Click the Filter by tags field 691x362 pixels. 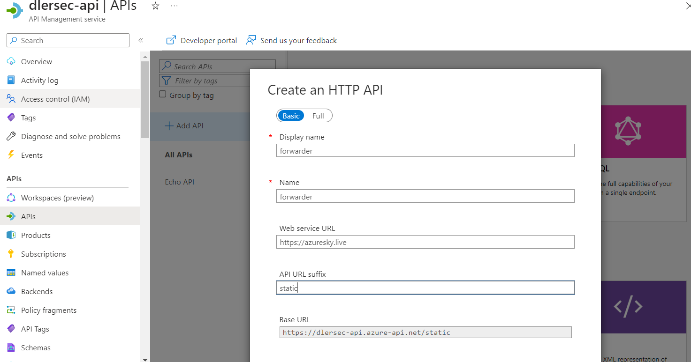tap(205, 81)
